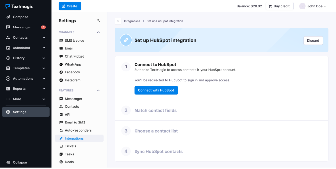Expand the More menu chevron
The height and width of the screenshot is (169, 336).
point(44,99)
